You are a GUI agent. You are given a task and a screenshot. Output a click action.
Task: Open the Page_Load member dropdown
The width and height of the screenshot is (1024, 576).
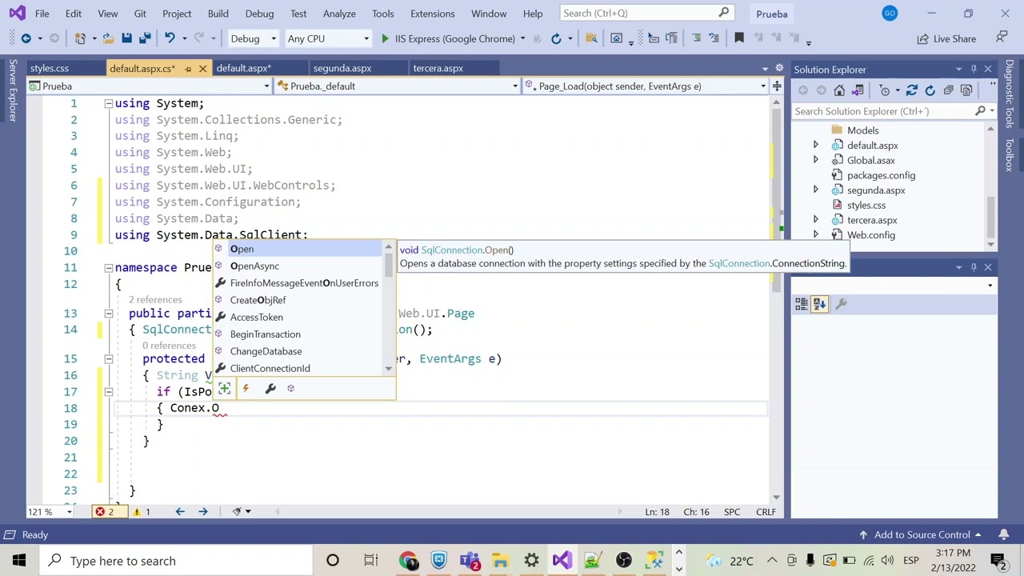tap(645, 86)
